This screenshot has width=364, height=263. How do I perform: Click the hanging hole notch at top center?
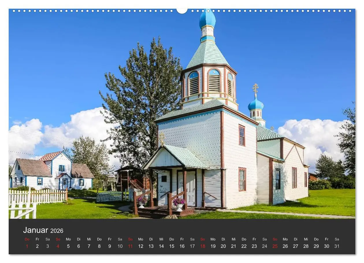(182, 11)
